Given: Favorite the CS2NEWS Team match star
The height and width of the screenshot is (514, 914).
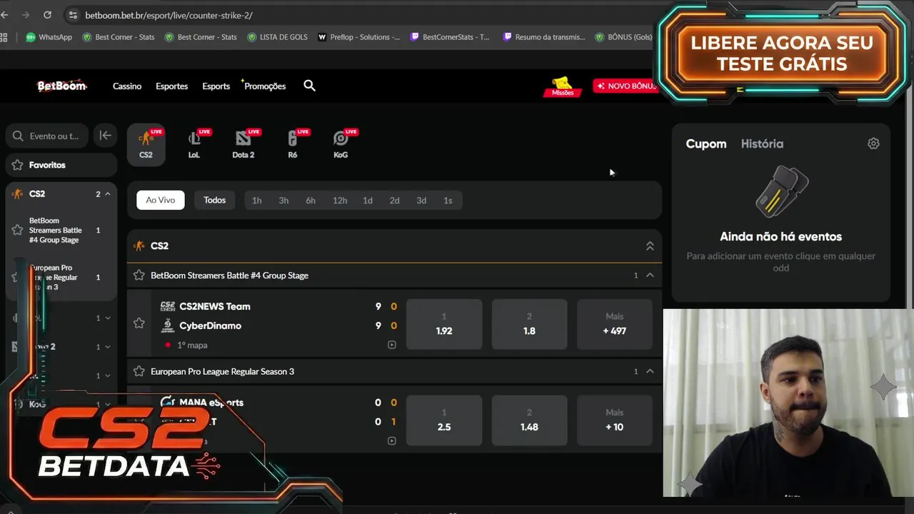Looking at the screenshot, I should [x=139, y=323].
